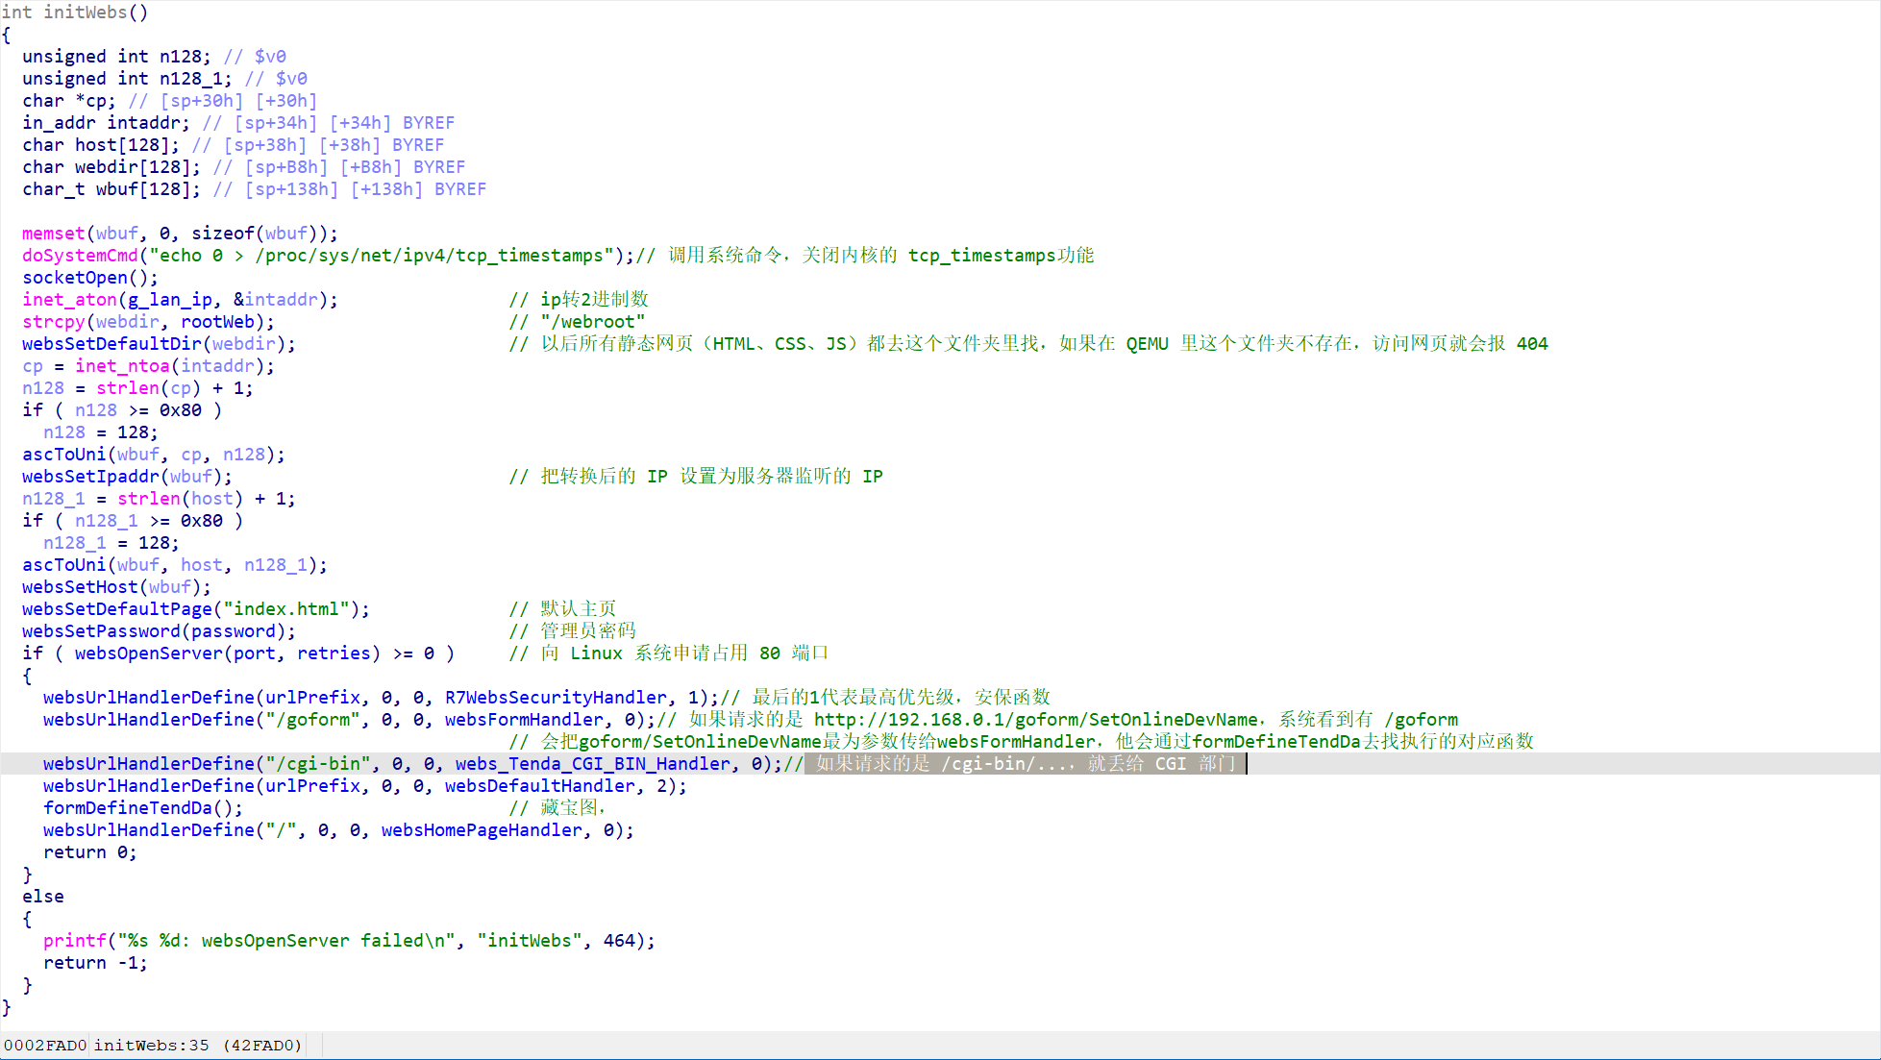Click the strcpy function name
The image size is (1881, 1060).
54,321
